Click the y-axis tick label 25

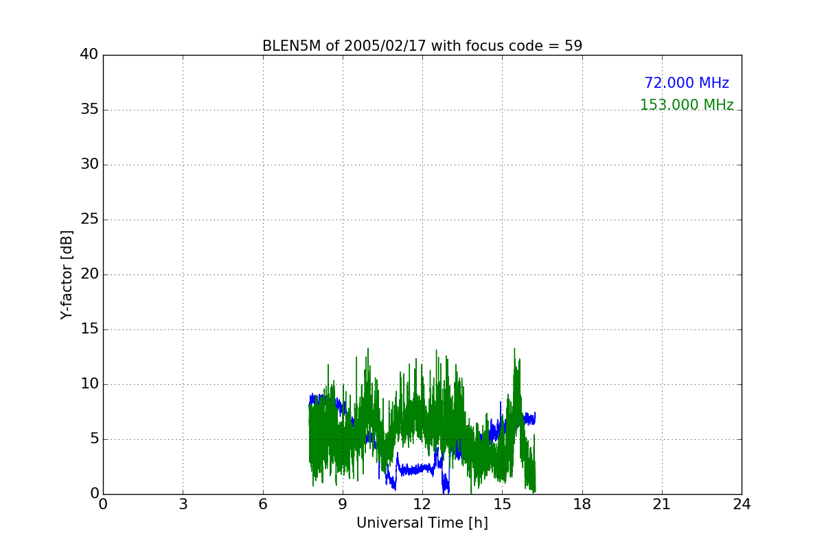pos(89,220)
